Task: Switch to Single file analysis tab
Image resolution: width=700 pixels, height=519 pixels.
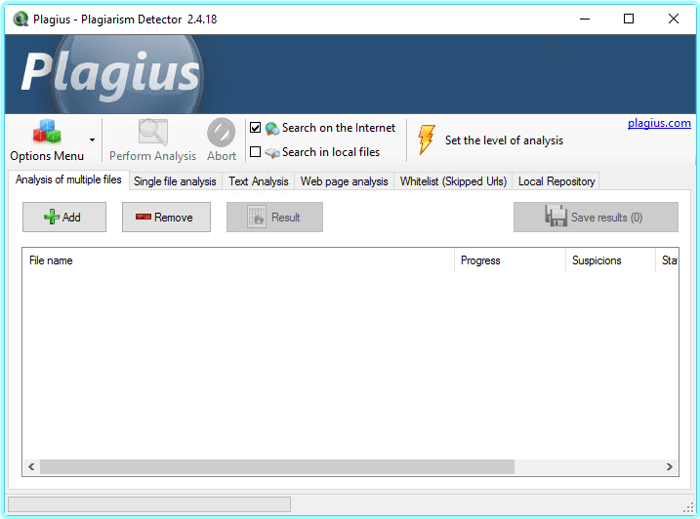Action: pyautogui.click(x=175, y=181)
